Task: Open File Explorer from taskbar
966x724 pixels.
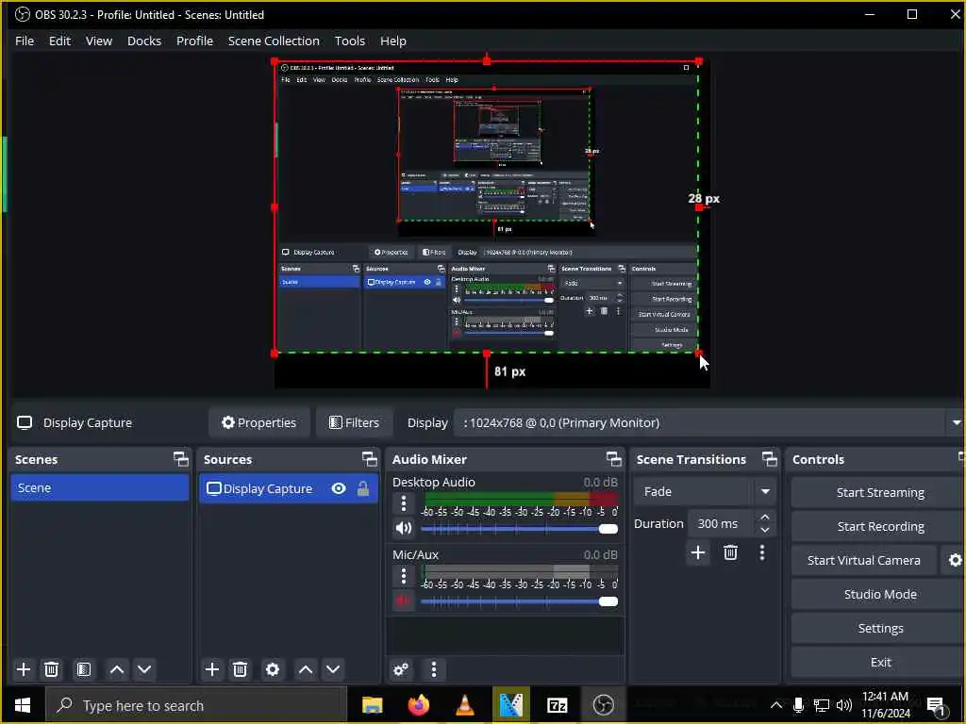Action: (372, 705)
